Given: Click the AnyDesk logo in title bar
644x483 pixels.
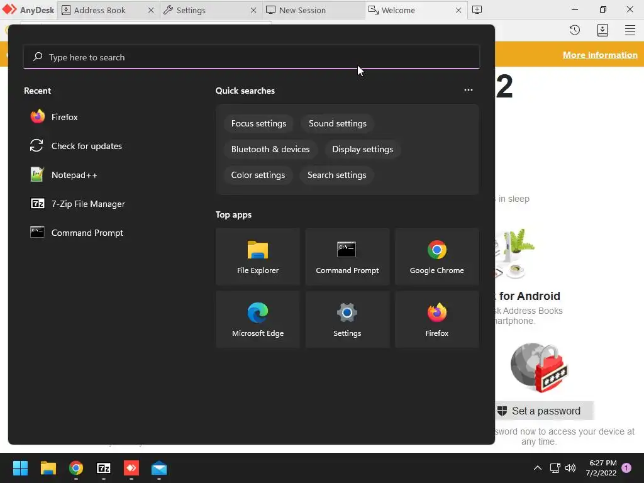Looking at the screenshot, I should coord(28,10).
